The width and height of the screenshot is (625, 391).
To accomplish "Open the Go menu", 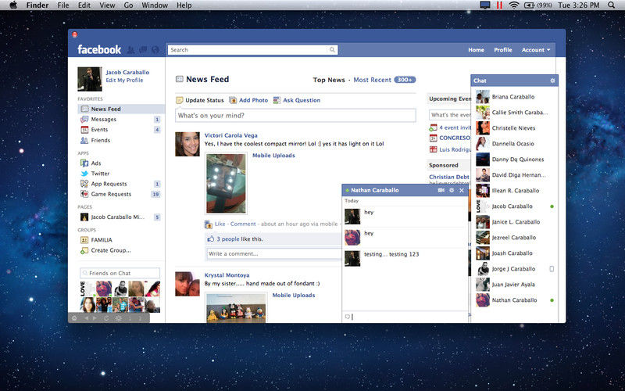I will (128, 5).
